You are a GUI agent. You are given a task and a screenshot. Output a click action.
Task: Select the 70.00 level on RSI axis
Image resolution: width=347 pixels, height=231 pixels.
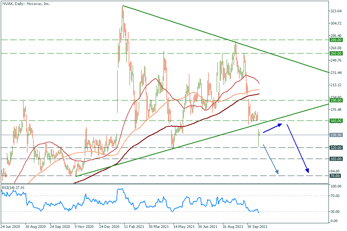point(335,196)
